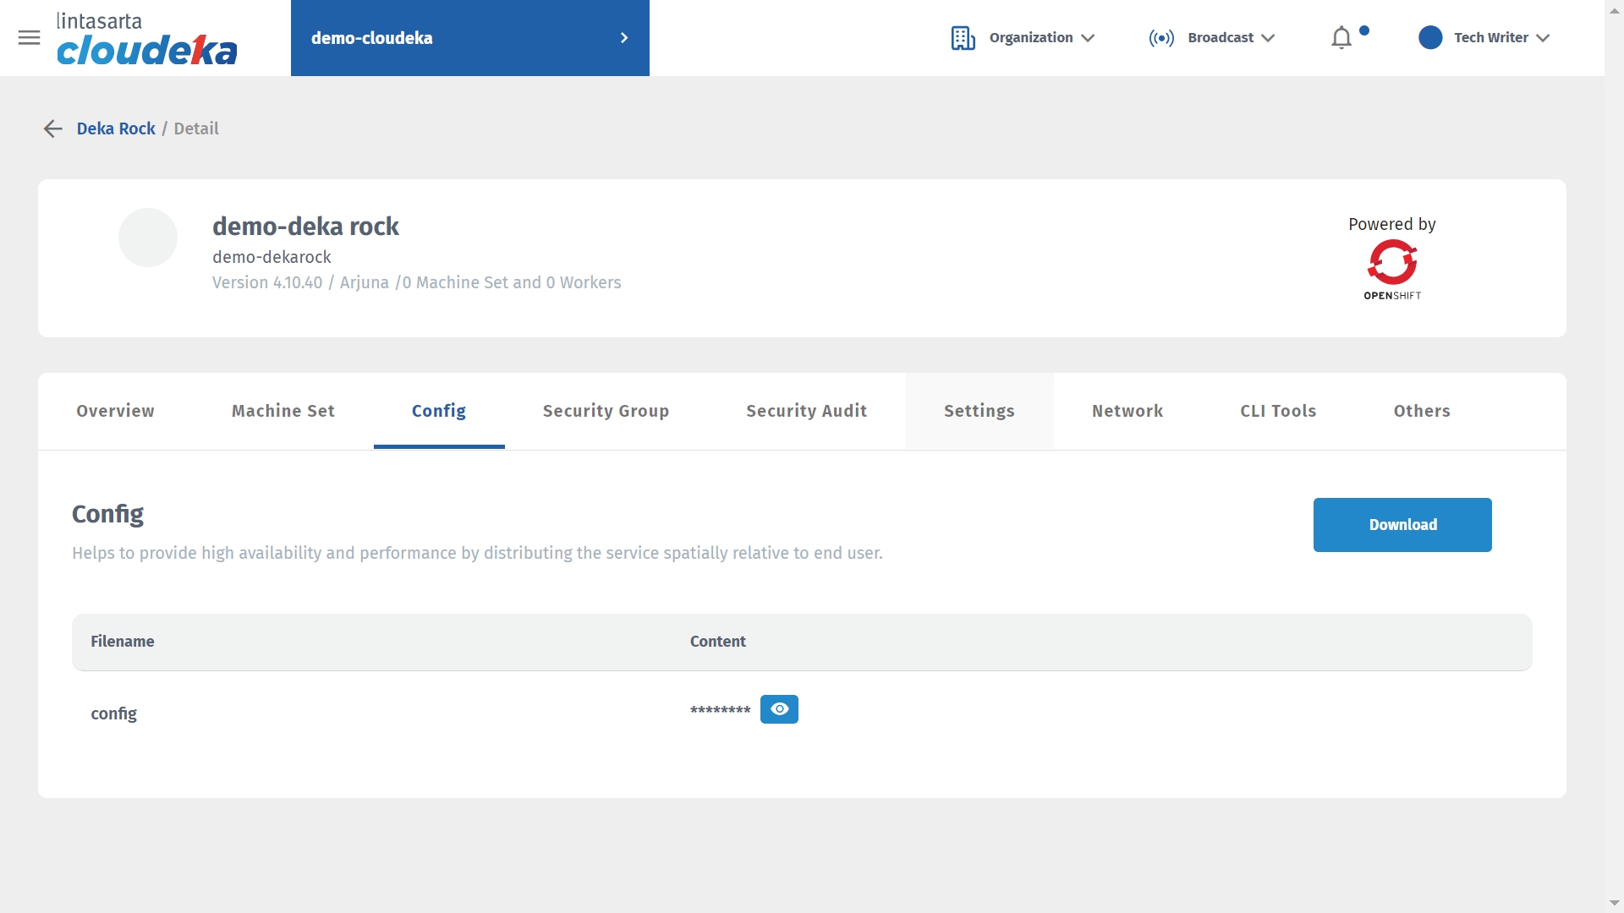The image size is (1624, 913).
Task: Click the Cloudeka logo
Action: pyautogui.click(x=146, y=38)
